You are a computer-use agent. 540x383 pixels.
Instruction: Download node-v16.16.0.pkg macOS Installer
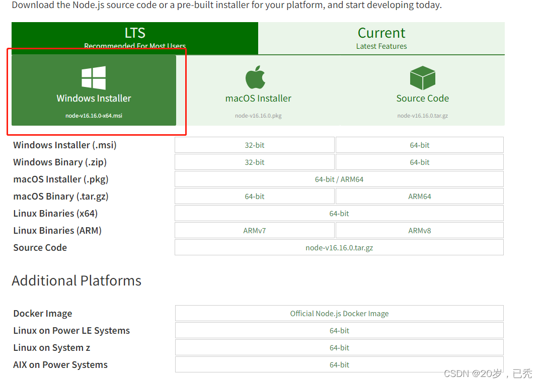pyautogui.click(x=258, y=91)
